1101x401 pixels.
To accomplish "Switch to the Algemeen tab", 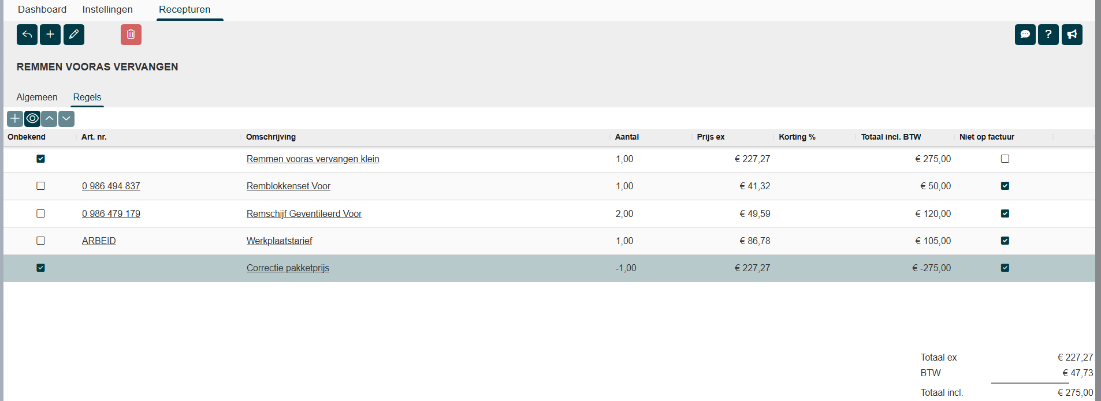I will [37, 97].
